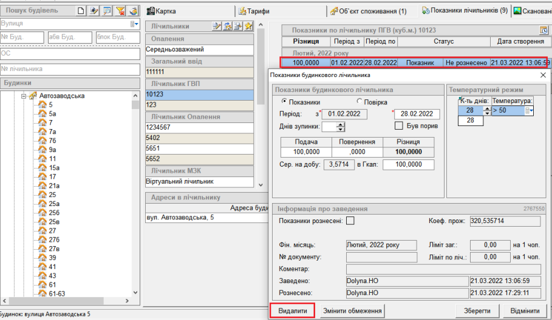Viewport: 552px width, 320px height.
Task: Click the Коментар input field
Action: pos(442,268)
